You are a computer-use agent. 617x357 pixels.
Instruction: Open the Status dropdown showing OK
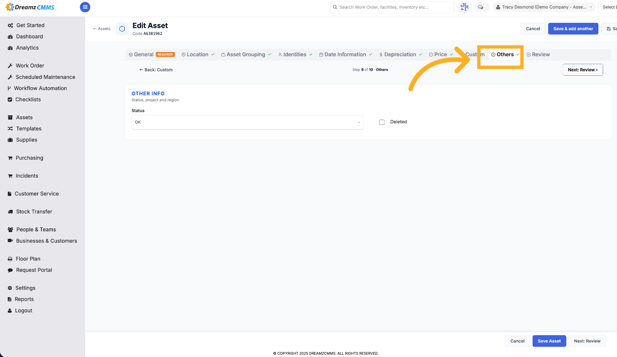(247, 122)
